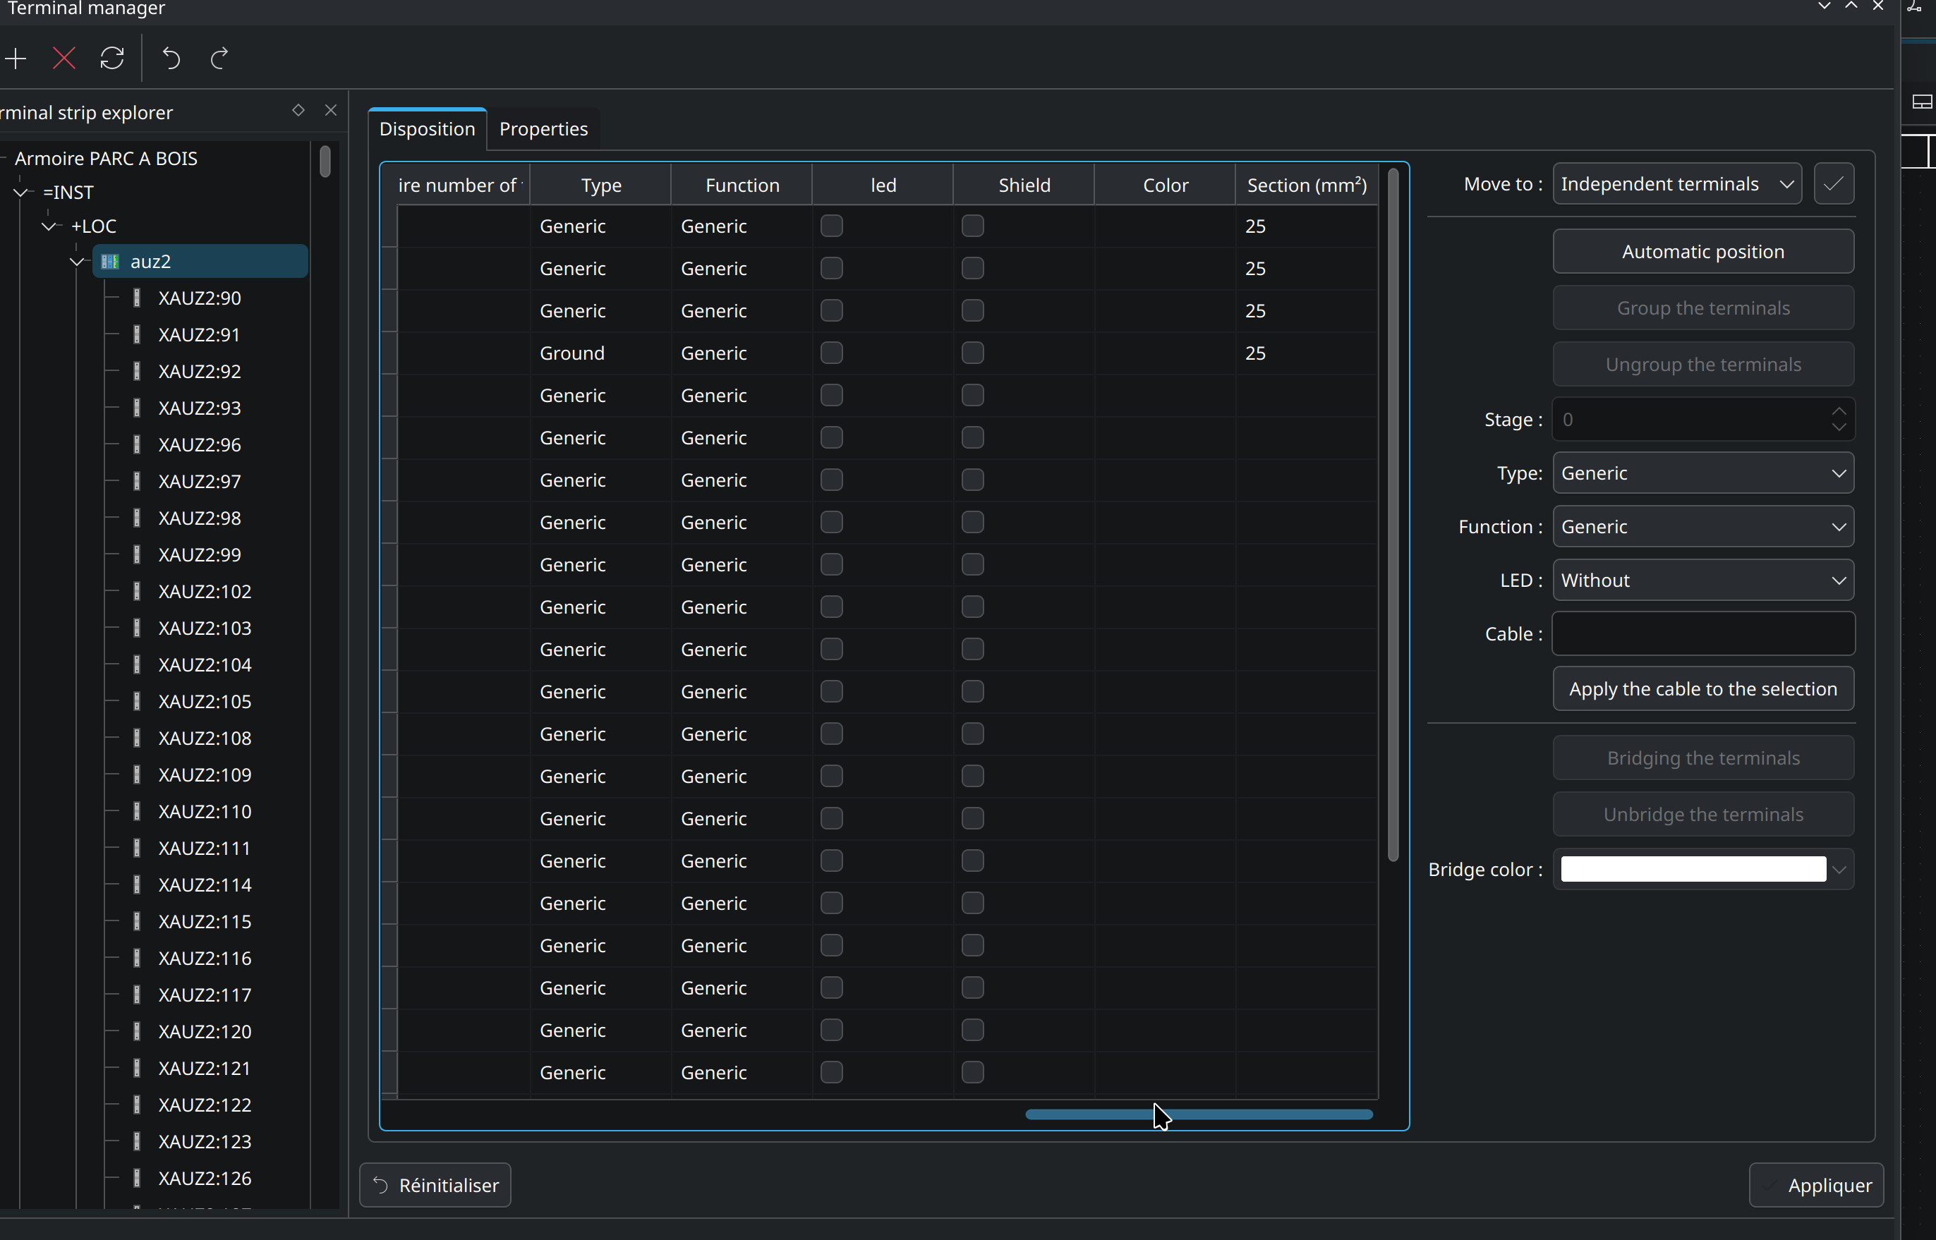Click Automatic position button
The height and width of the screenshot is (1240, 1936).
point(1702,251)
